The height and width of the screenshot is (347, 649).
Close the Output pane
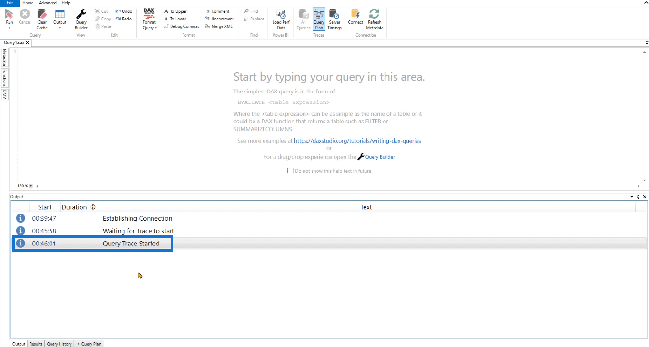click(645, 197)
